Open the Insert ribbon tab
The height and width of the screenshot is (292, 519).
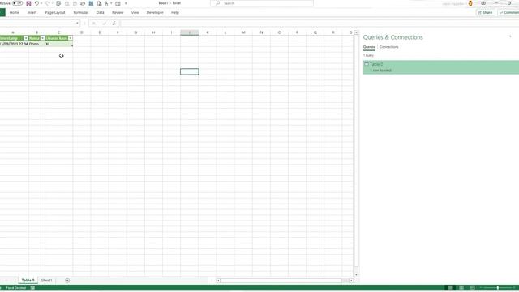(32, 13)
